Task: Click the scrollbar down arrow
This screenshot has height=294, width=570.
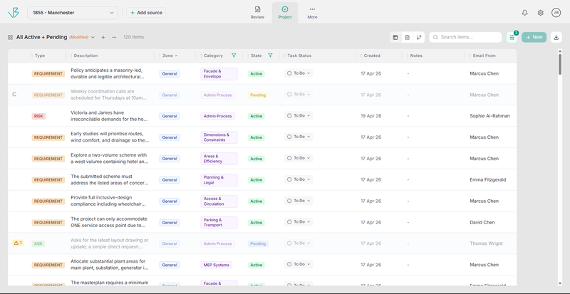Action: point(560,283)
